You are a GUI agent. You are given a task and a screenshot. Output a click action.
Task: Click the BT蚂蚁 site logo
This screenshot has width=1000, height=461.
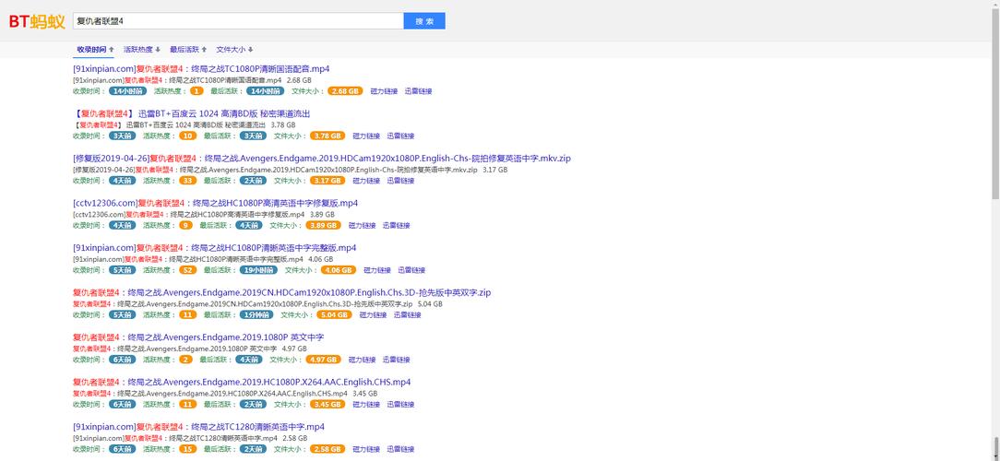coord(37,22)
